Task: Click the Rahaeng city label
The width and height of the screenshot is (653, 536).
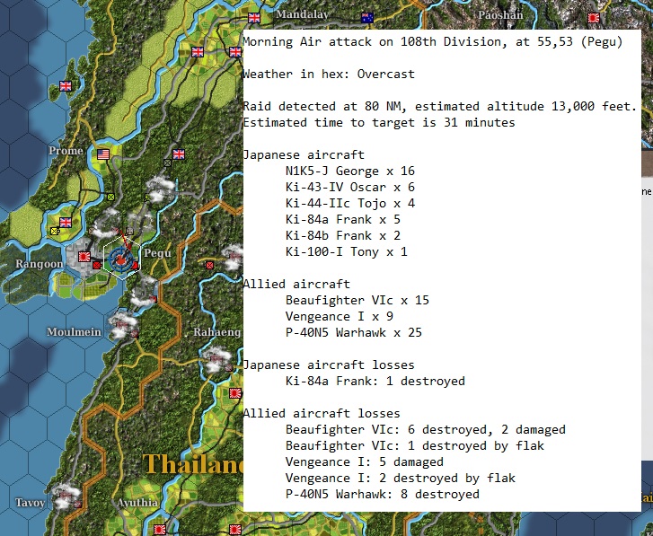Action: [x=217, y=332]
